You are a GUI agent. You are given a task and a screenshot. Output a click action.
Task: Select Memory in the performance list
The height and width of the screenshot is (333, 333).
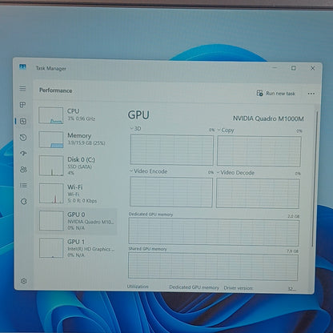click(x=77, y=139)
